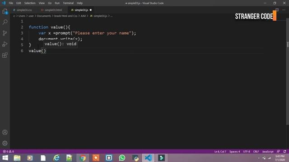Click the Users breadcrumb segment
This screenshot has width=289, height=162.
click(22, 16)
